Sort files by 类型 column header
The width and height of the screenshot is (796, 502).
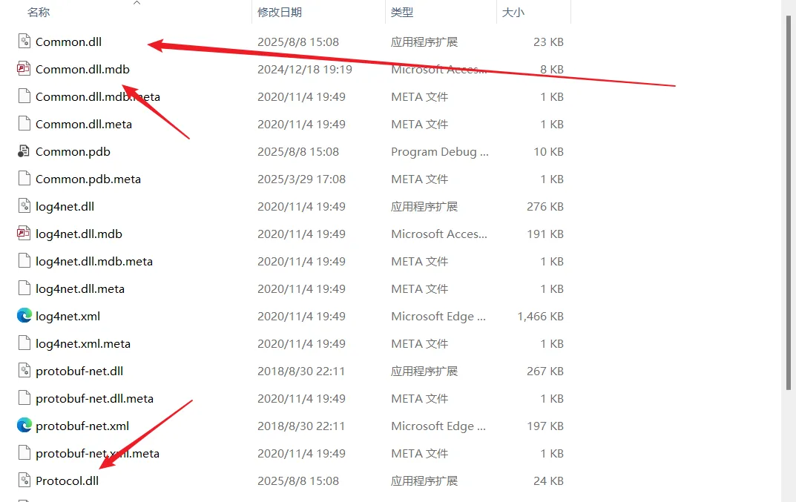tap(402, 13)
